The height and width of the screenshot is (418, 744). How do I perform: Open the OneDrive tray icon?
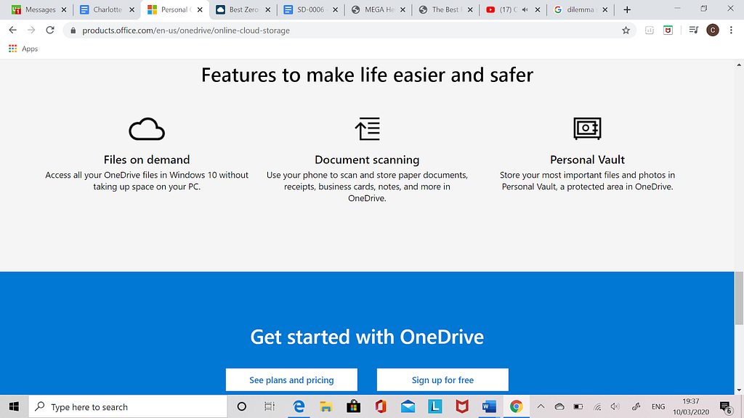pos(559,406)
